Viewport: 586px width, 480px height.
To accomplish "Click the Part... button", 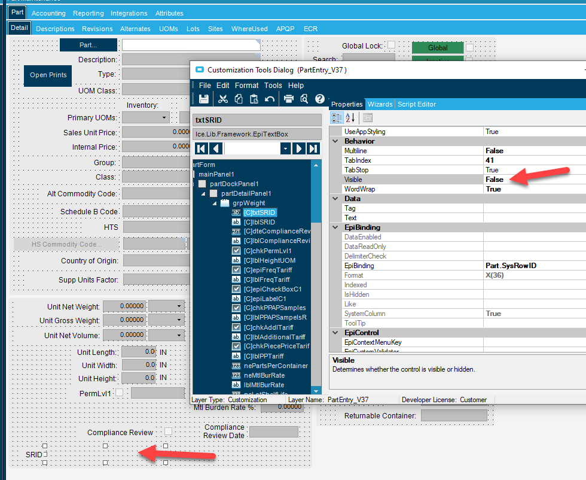I will pos(88,45).
